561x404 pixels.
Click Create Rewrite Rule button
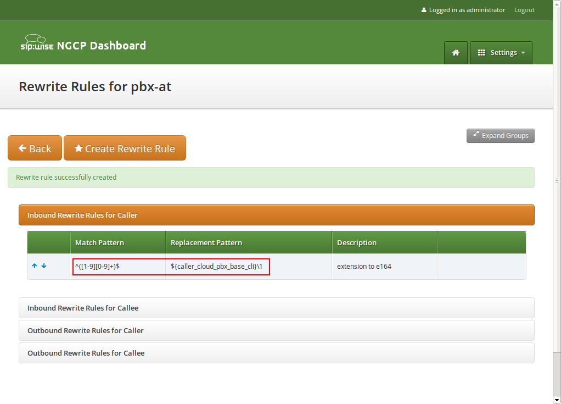(125, 148)
